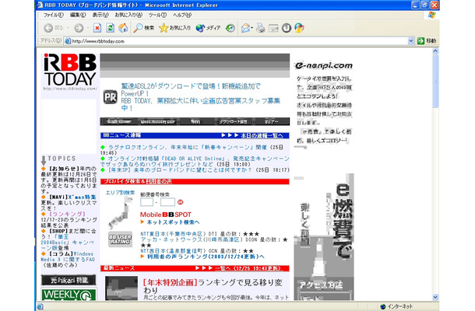Click the round dark Discuss toolbar icon
Screen dimensions: 475x311
[287, 28]
